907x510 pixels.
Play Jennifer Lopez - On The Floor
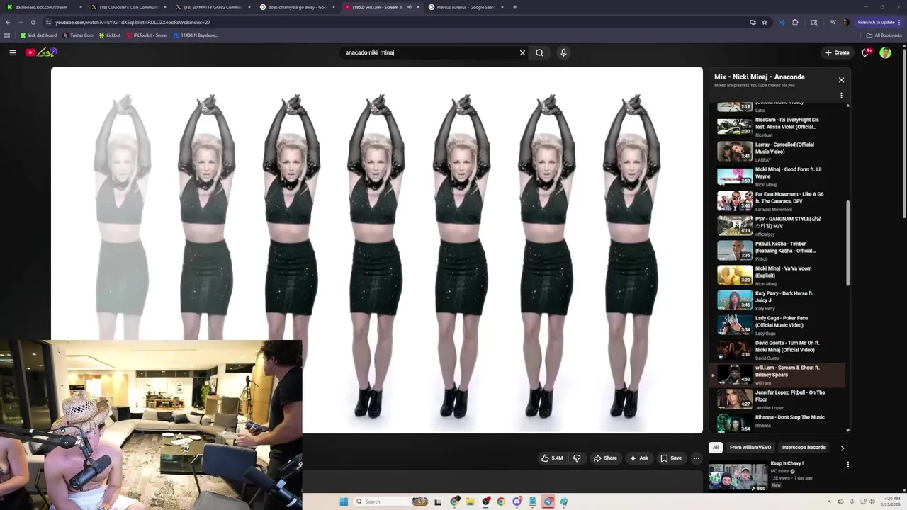pyautogui.click(x=776, y=399)
